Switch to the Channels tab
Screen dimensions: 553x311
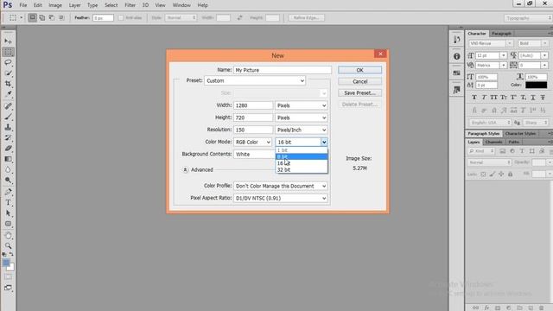coord(493,142)
